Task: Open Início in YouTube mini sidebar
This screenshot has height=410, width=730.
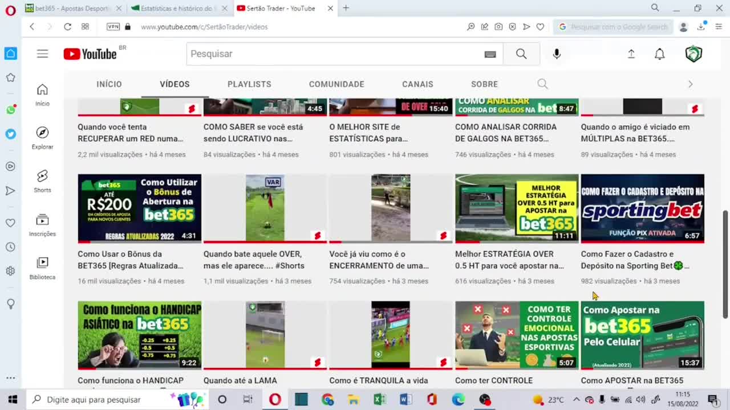Action: point(42,95)
